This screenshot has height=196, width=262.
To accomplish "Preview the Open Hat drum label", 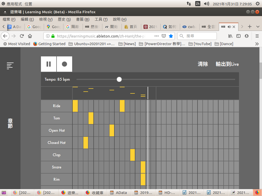I will pyautogui.click(x=57, y=130).
